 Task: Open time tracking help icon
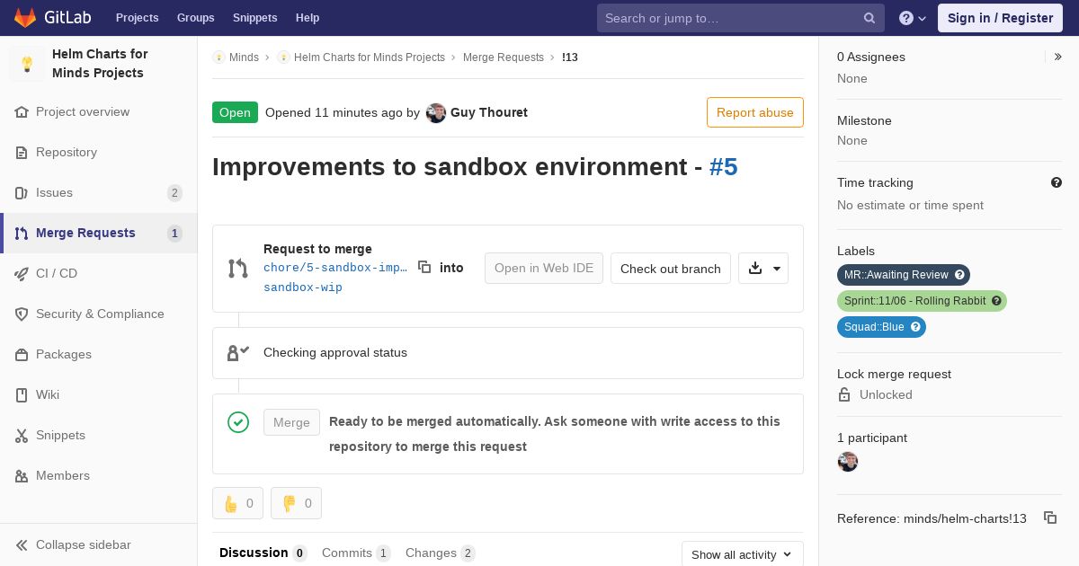coord(1057,182)
